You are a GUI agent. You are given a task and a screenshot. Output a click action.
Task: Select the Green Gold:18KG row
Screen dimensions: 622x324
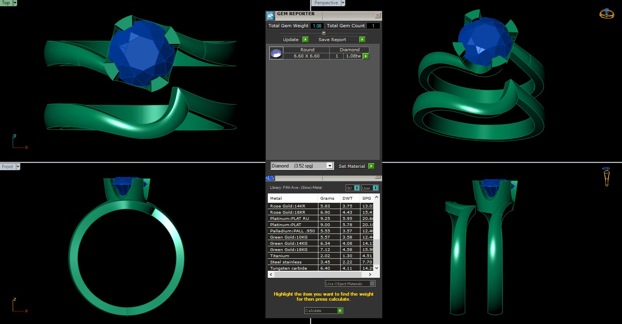click(x=321, y=249)
